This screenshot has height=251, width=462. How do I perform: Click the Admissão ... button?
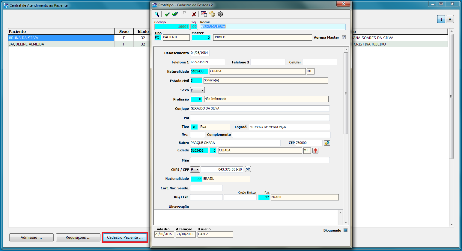31,238
